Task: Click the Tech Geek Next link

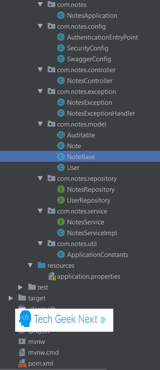Action: coord(64,320)
